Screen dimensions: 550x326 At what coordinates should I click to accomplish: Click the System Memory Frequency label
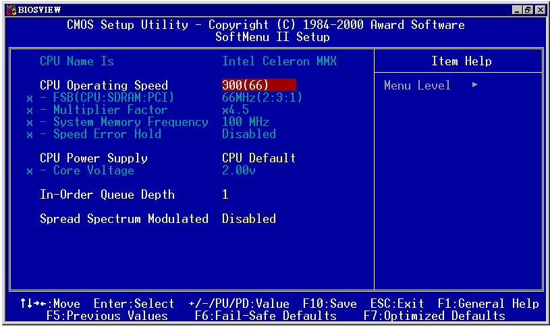[130, 122]
